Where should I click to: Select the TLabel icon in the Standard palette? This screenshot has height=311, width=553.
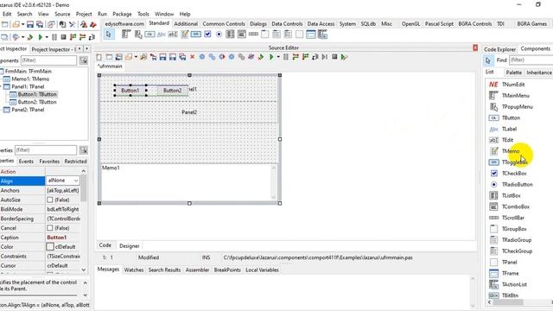tap(162, 35)
